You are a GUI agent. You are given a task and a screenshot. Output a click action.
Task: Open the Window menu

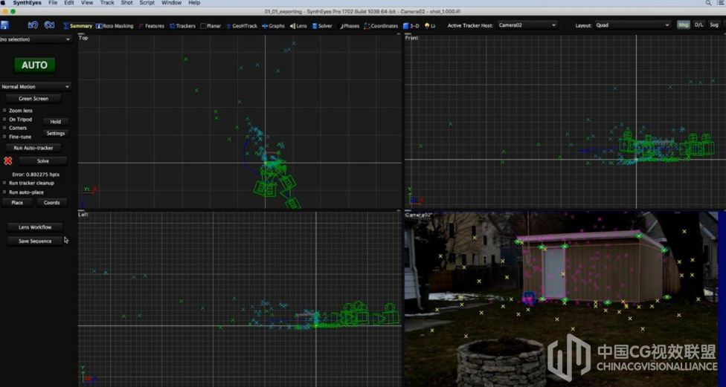(171, 3)
